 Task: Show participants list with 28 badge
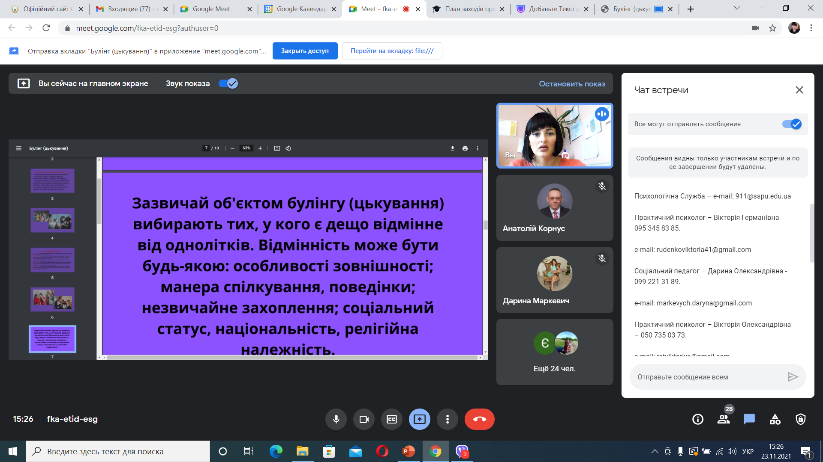pyautogui.click(x=724, y=419)
